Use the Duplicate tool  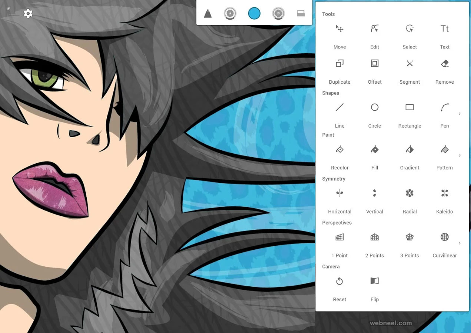(339, 63)
